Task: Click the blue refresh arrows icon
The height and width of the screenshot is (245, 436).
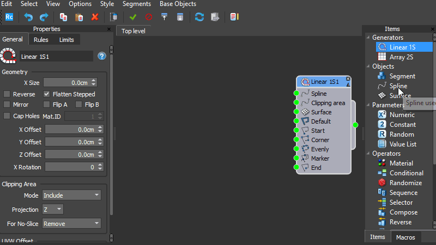Action: pos(199,17)
